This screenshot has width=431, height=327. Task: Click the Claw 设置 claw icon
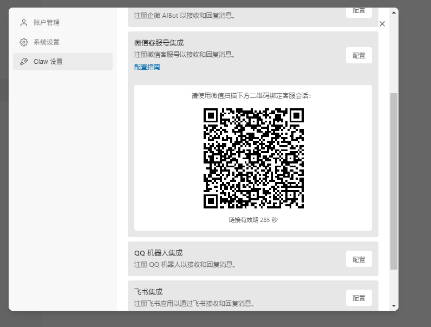24,62
